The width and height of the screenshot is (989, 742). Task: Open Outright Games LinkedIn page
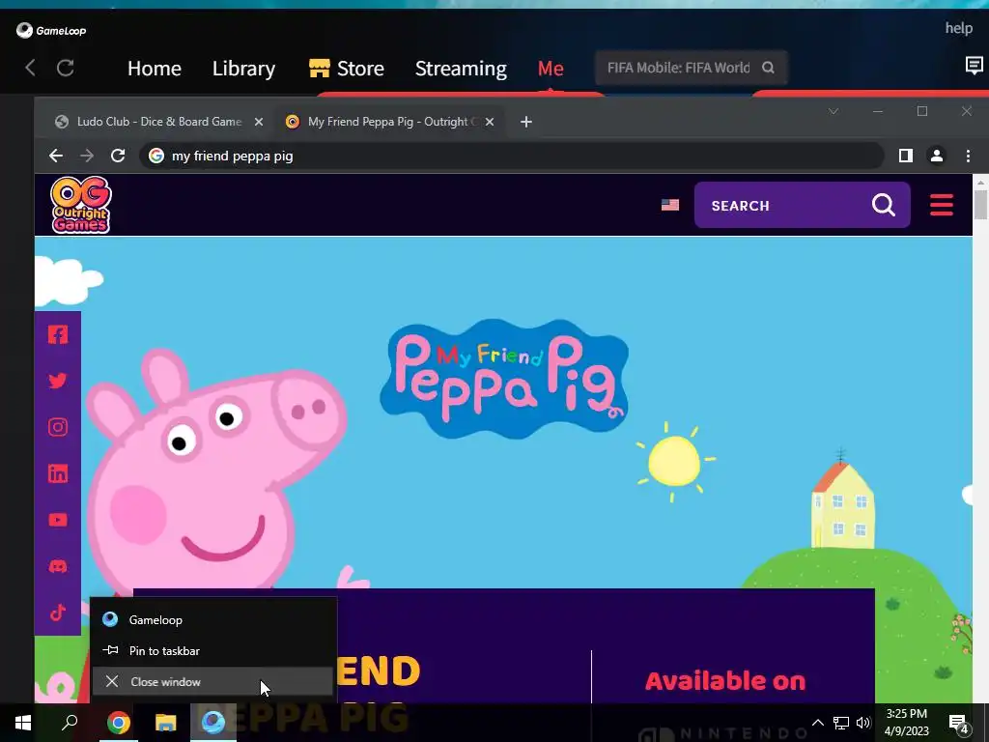tap(58, 473)
